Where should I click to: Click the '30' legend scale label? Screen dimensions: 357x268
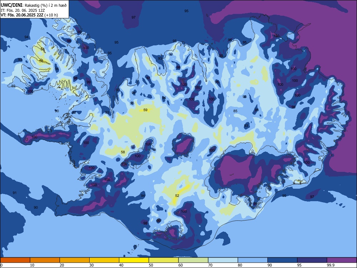[91, 265]
